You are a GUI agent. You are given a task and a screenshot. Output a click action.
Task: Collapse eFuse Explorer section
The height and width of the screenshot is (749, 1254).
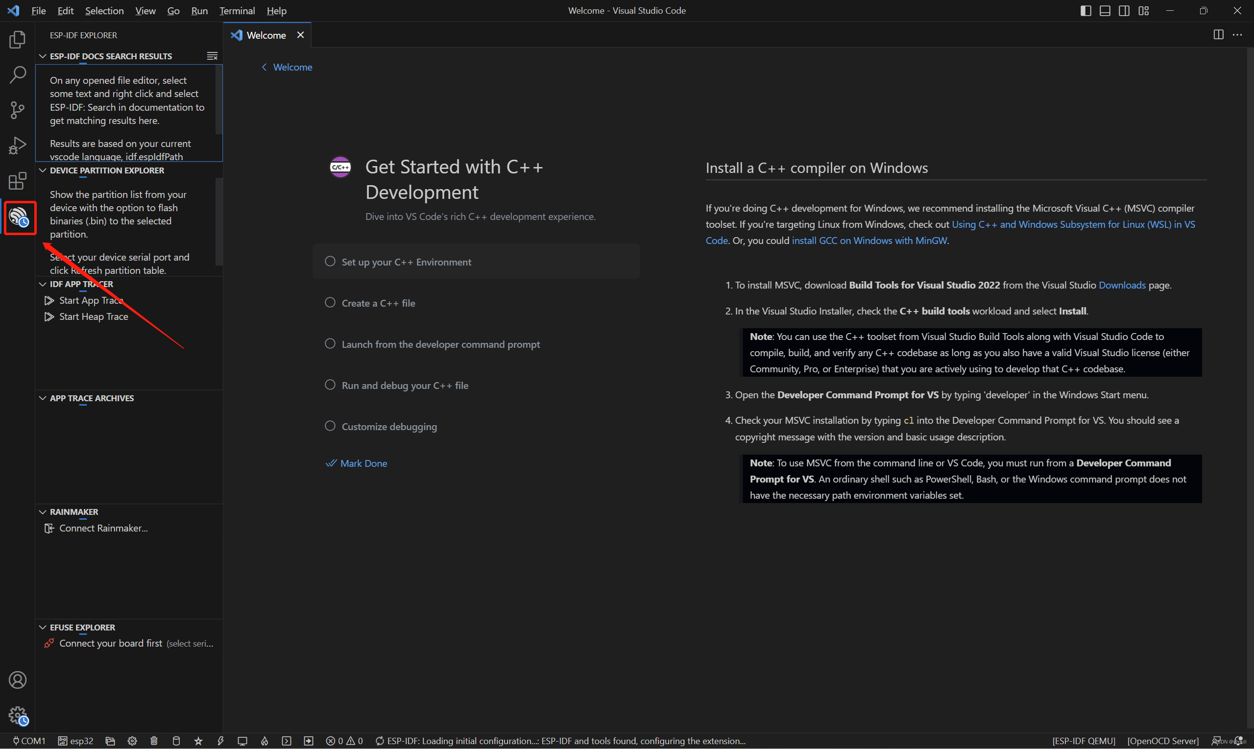tap(43, 628)
